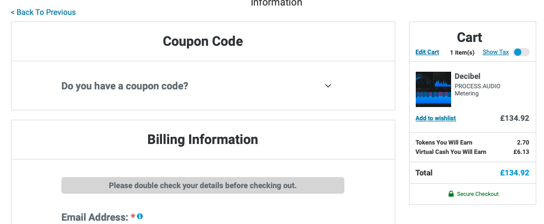Click the Email Address field label

pyautogui.click(x=95, y=217)
